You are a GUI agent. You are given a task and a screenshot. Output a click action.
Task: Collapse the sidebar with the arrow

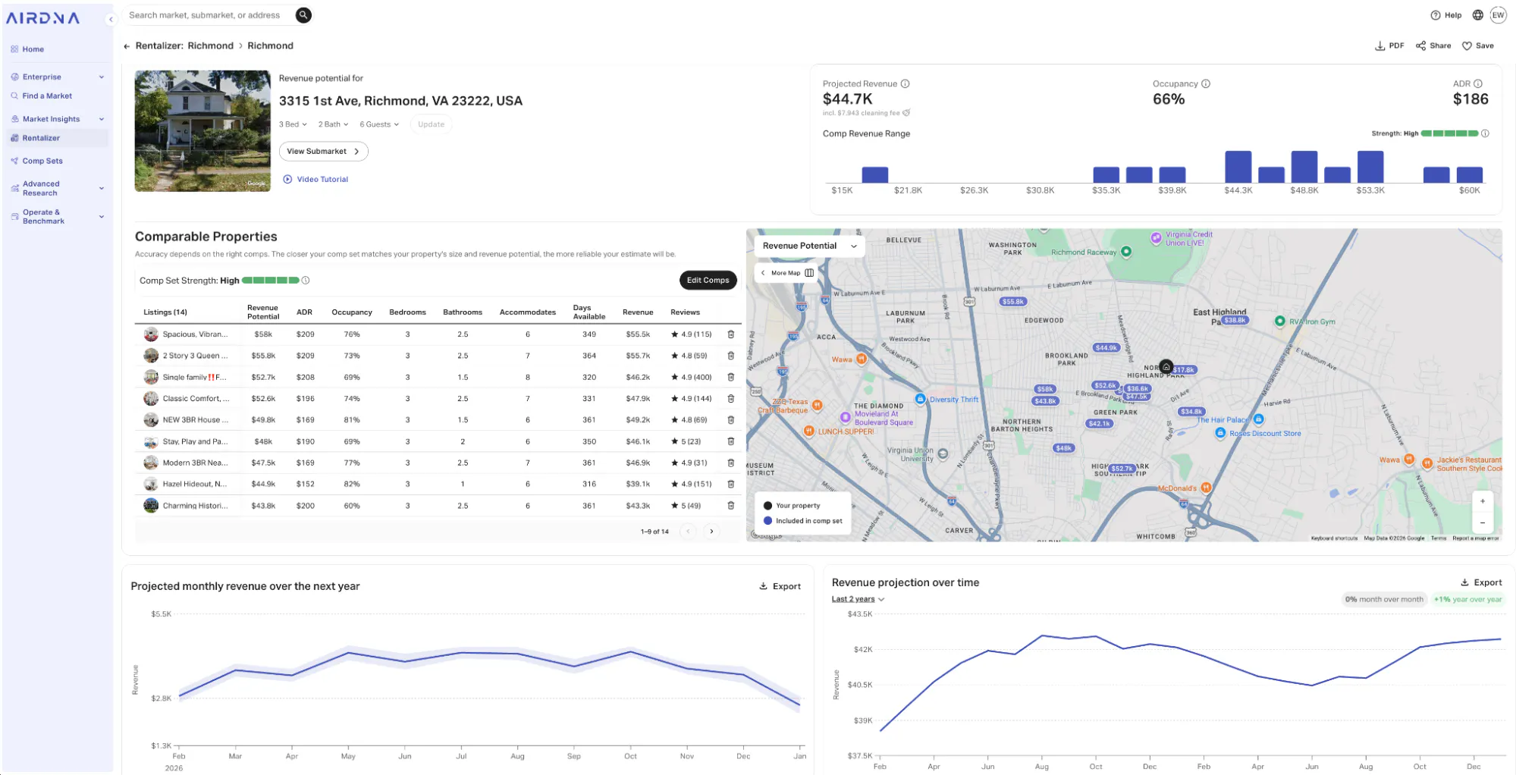111,19
